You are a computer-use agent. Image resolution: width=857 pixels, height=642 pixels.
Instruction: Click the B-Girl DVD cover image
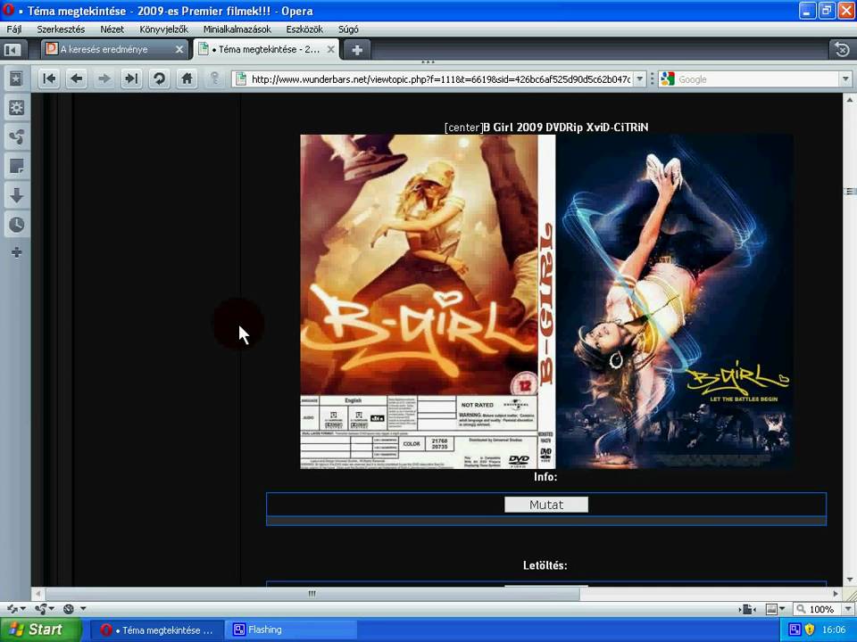click(546, 301)
